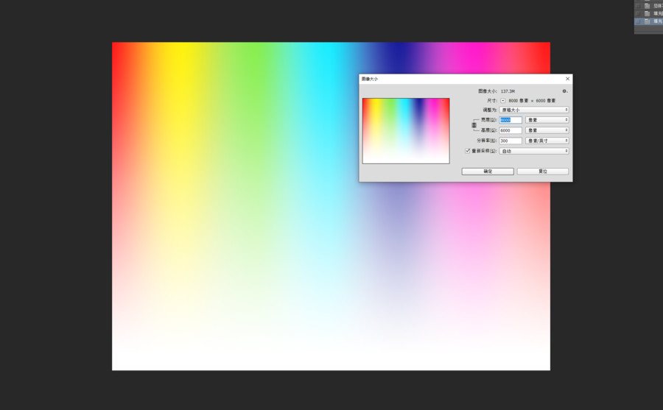The height and width of the screenshot is (410, 663).
Task: Click the height (高度) field showing 6000
Action: [511, 130]
